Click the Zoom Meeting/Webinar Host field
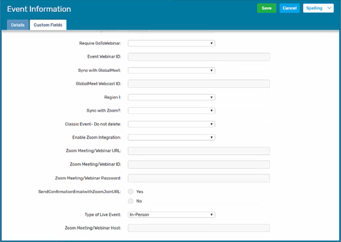Screen dimensions: 341x242 tap(199, 228)
